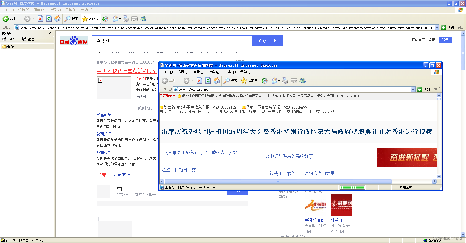
Task: Click 奋进新征程 red banner image
Action: pyautogui.click(x=406, y=157)
